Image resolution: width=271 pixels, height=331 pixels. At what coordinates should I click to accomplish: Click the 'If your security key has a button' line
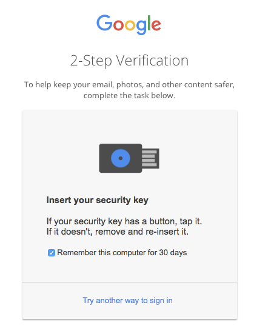(x=124, y=221)
